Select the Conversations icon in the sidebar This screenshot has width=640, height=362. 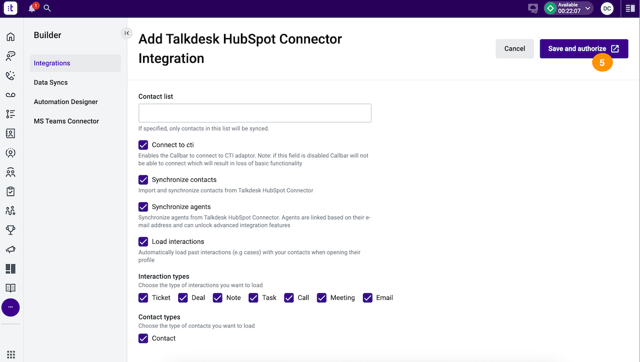tap(10, 56)
